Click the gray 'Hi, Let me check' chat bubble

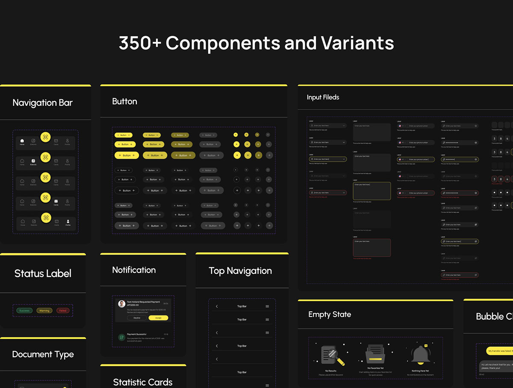496,366
